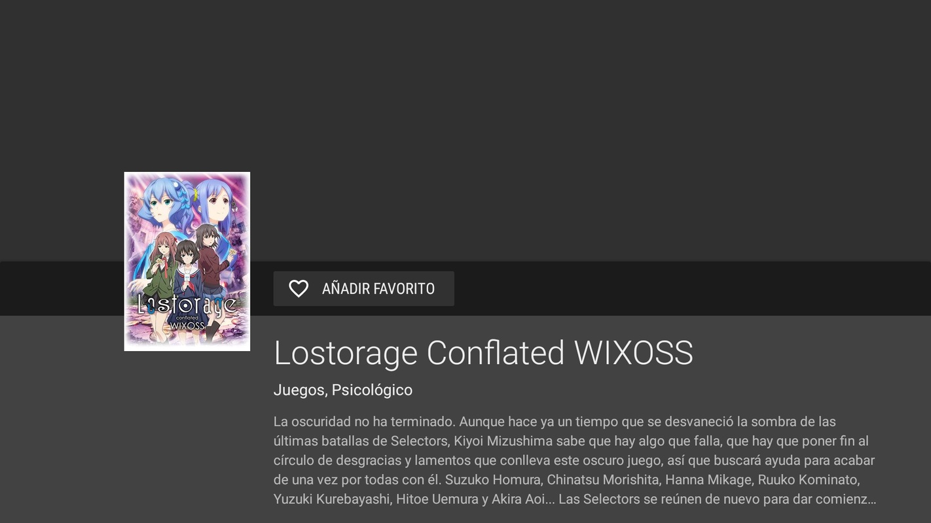Click the WIXOSS wordmark on the poster
Screen dimensions: 931x523
click(187, 326)
